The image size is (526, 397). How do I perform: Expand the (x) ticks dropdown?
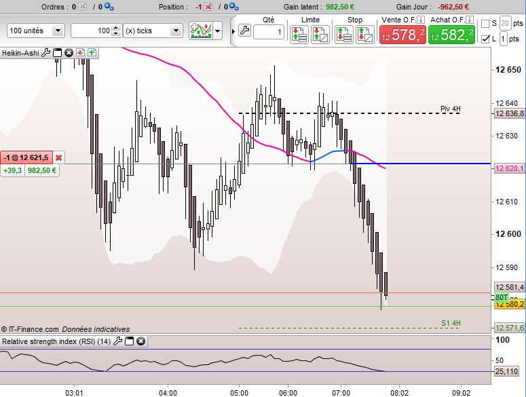[153, 31]
